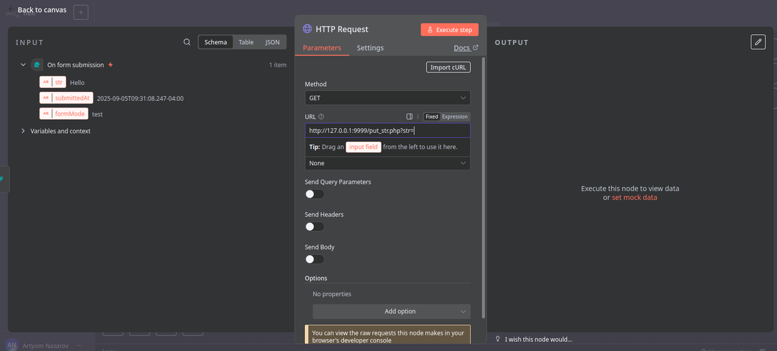777x351 pixels.
Task: Click the On form submission node icon
Action: [37, 65]
